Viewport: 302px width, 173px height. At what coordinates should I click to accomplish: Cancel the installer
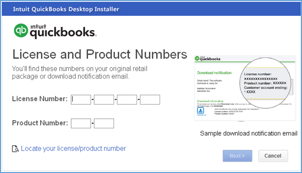(x=273, y=156)
